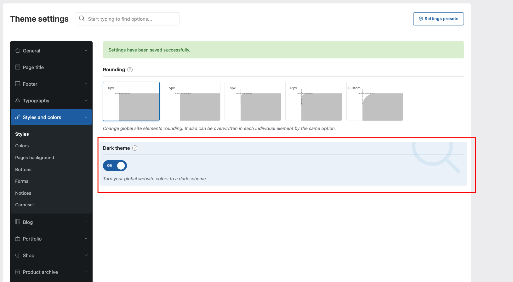Click the Typography font icon
The image size is (513, 282).
point(18,100)
